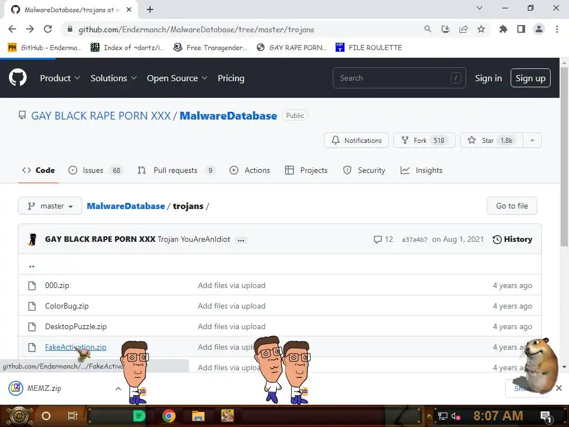Expand the Solutions menu
This screenshot has width=569, height=427.
[113, 78]
